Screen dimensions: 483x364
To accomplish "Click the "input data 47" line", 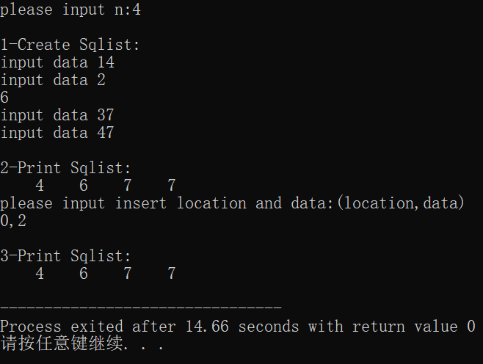I will point(57,133).
